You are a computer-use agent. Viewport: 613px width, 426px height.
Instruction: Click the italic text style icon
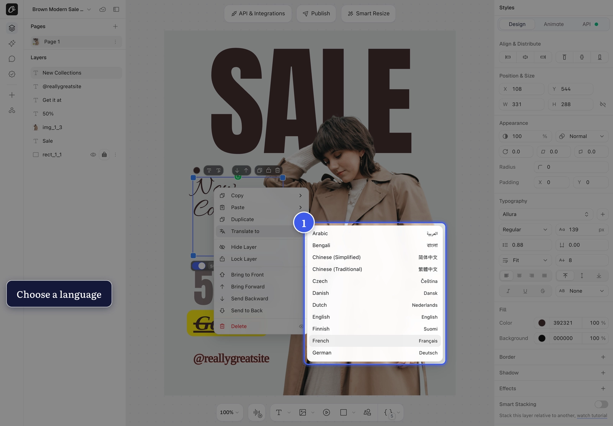[x=508, y=291]
